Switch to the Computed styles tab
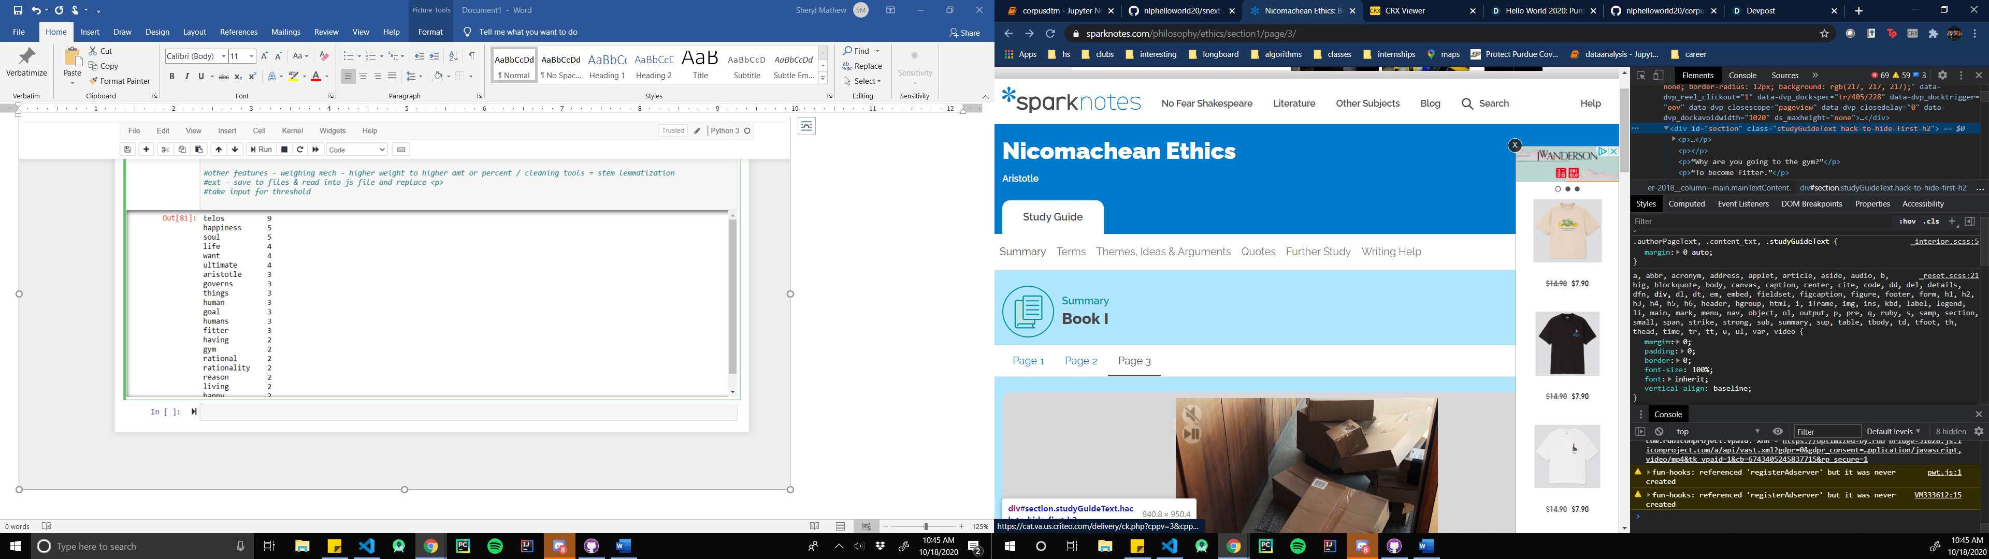This screenshot has width=1989, height=559. pyautogui.click(x=1687, y=204)
